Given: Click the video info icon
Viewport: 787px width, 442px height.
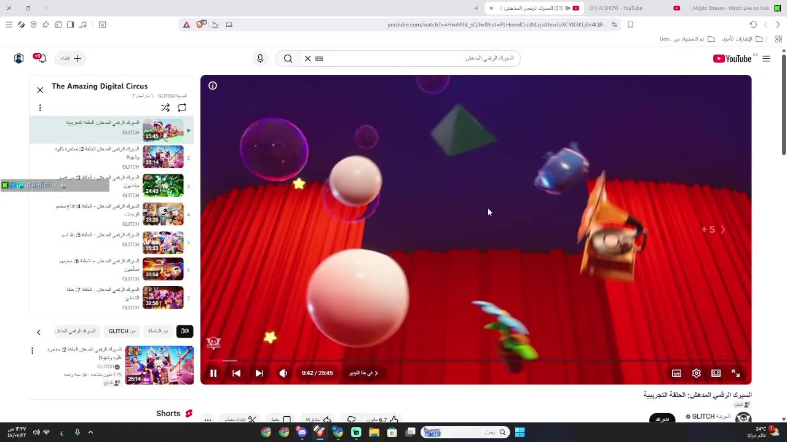Looking at the screenshot, I should coord(213,86).
